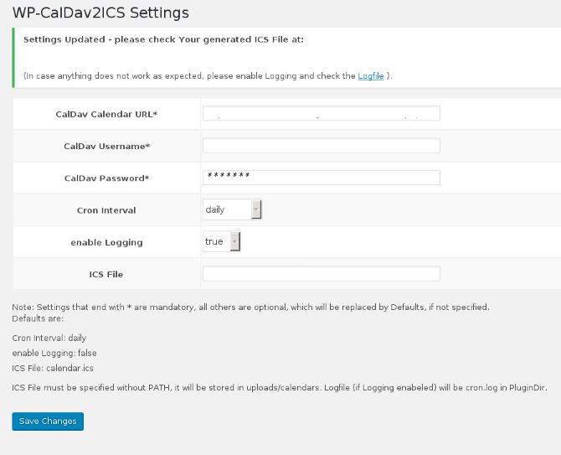Click the 'WP-CalDav2ICS Settings' heading
Image resolution: width=561 pixels, height=455 pixels.
click(x=100, y=13)
